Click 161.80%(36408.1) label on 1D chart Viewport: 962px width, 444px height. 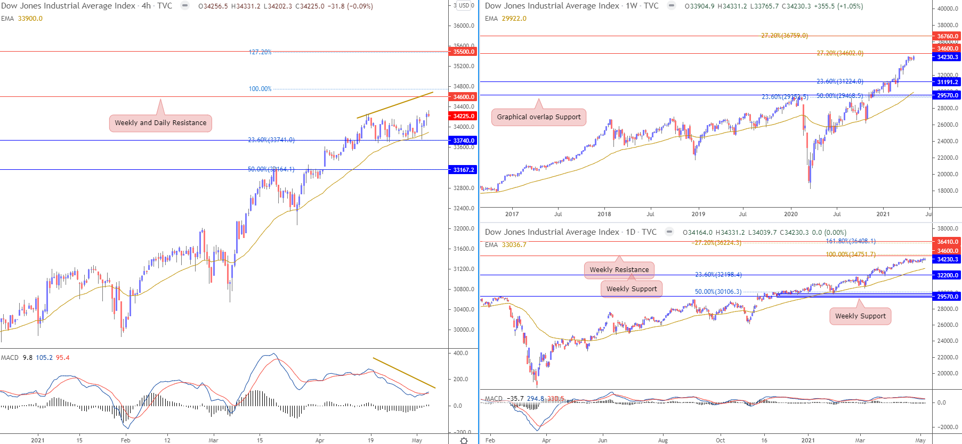(x=851, y=241)
